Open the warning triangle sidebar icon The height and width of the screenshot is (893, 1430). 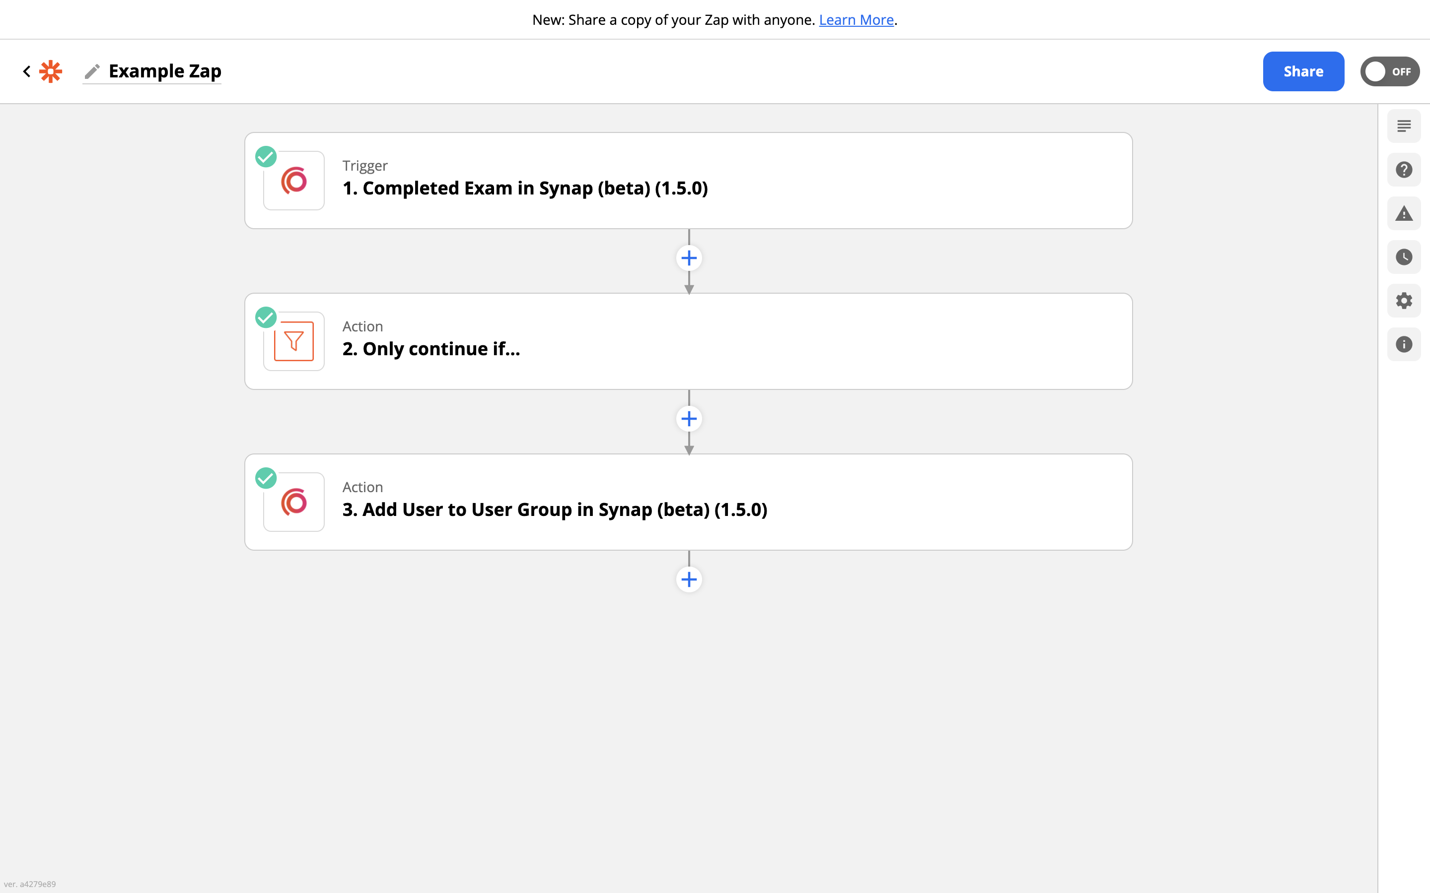[x=1403, y=213]
